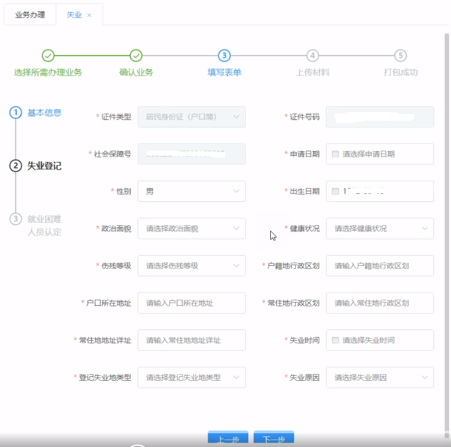
Task: Click the 社会保障号 field
Action: [191, 154]
